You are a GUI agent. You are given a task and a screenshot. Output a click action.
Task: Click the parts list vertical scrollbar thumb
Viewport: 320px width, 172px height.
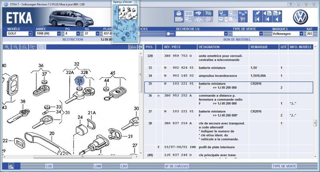316,123
